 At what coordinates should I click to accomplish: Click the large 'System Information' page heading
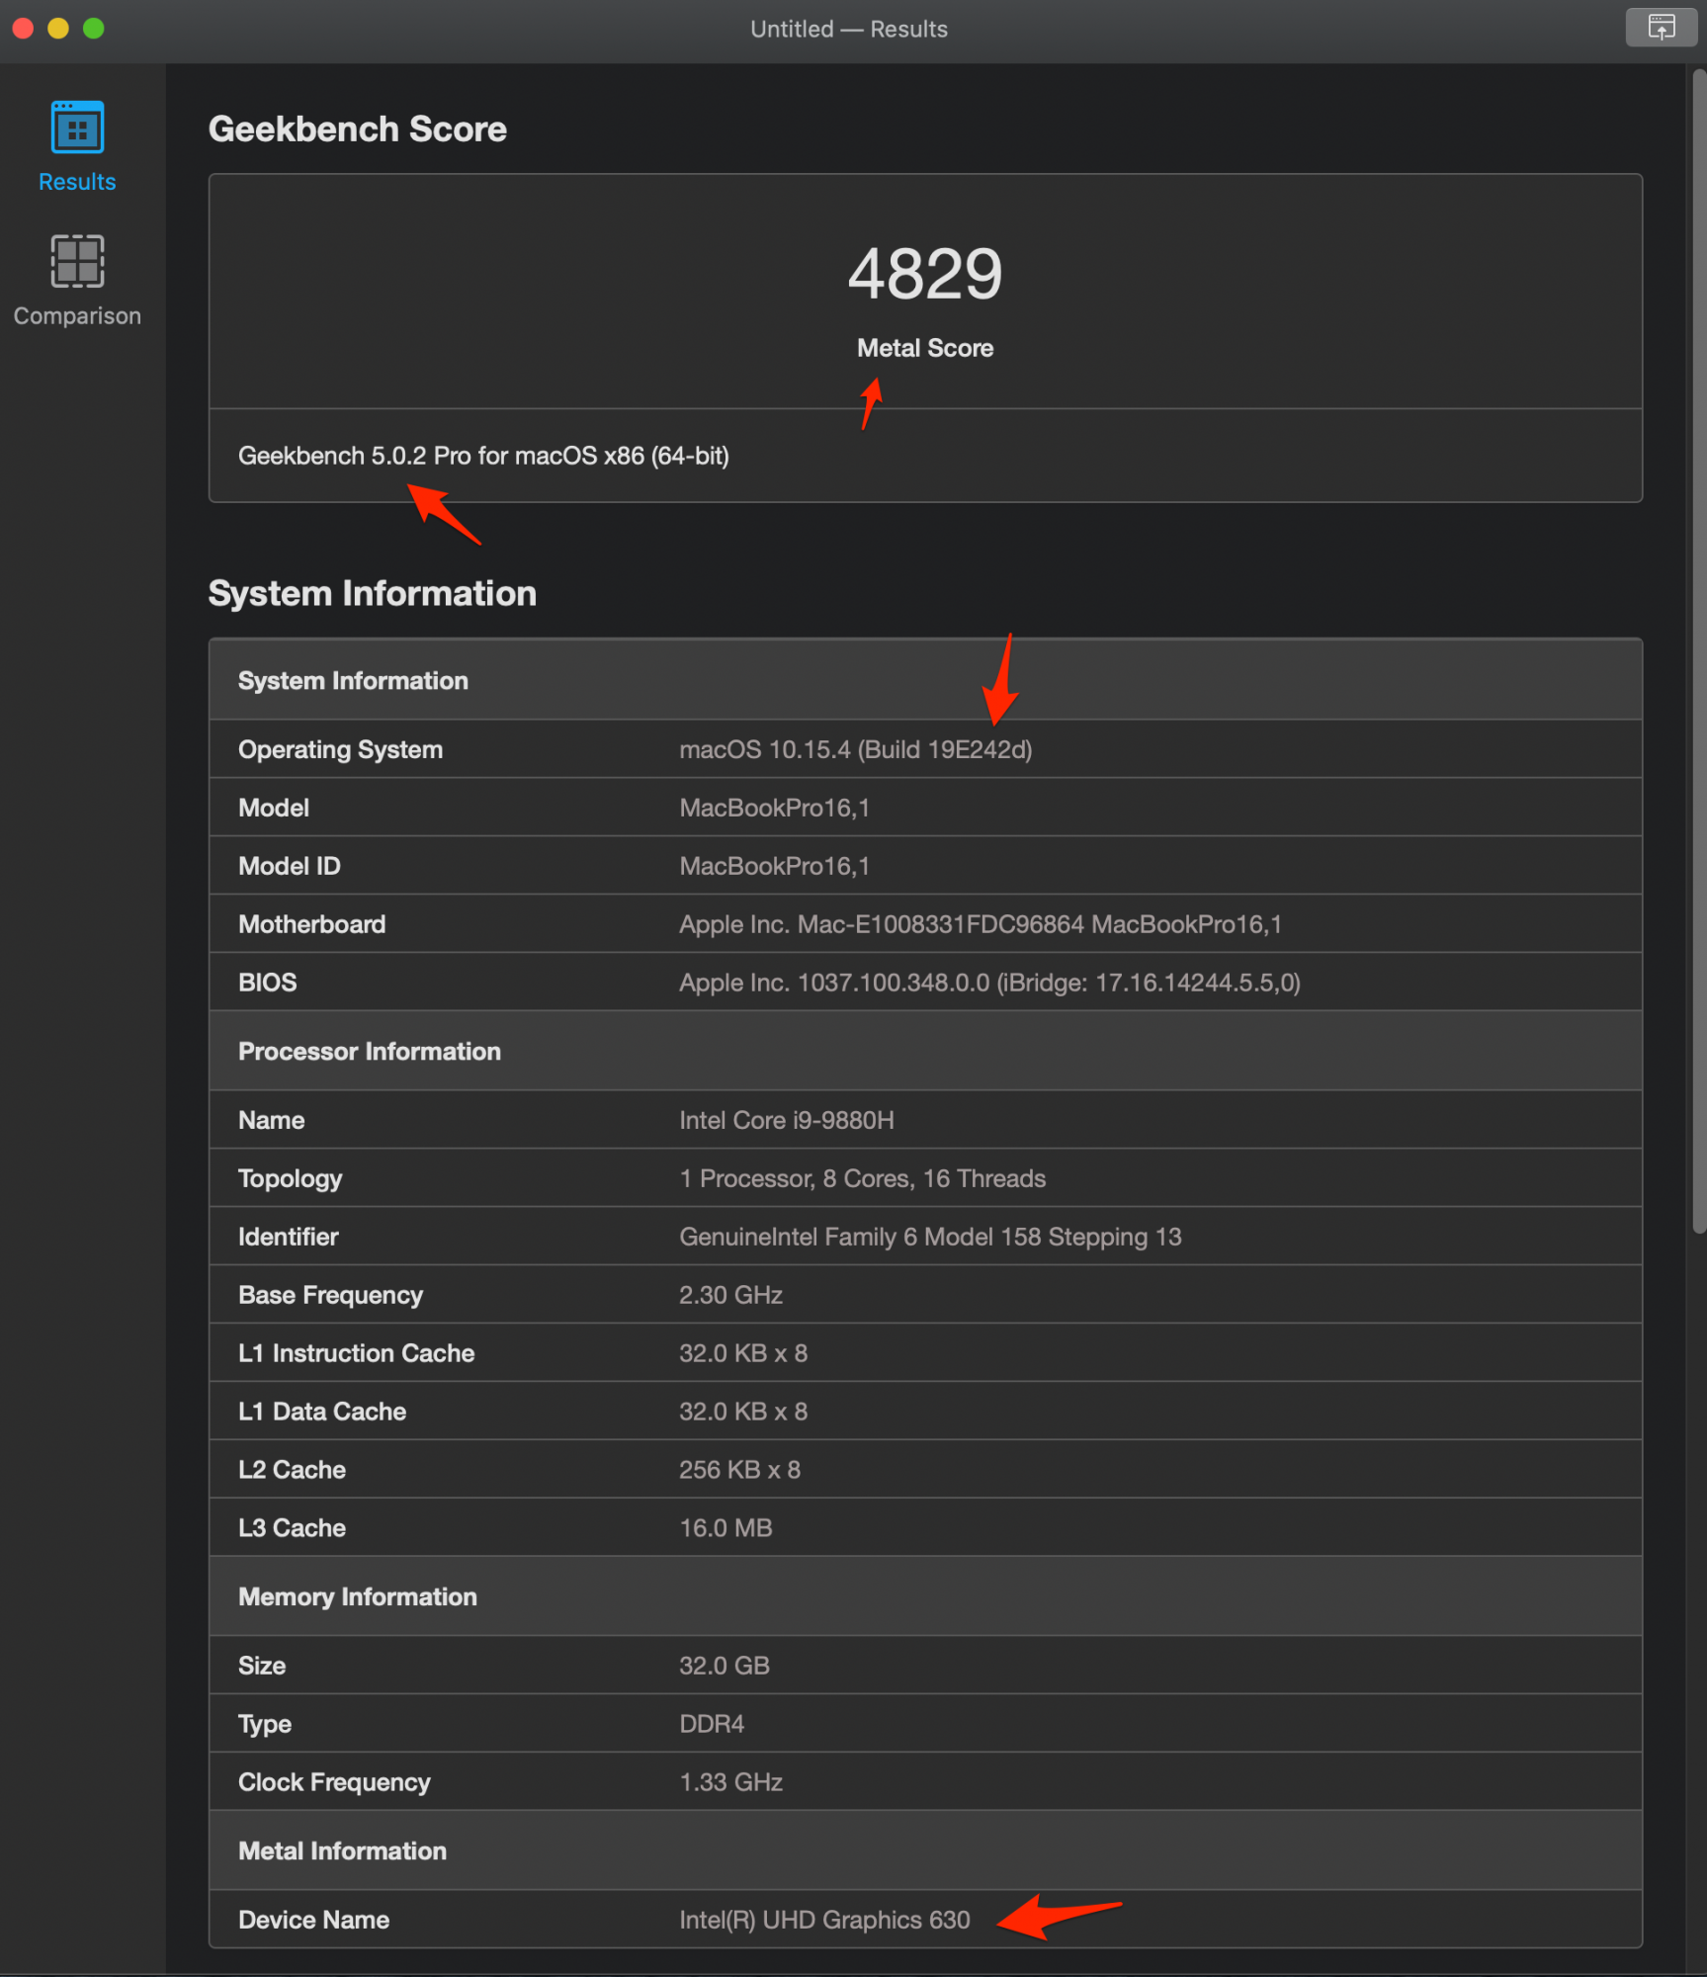click(372, 593)
